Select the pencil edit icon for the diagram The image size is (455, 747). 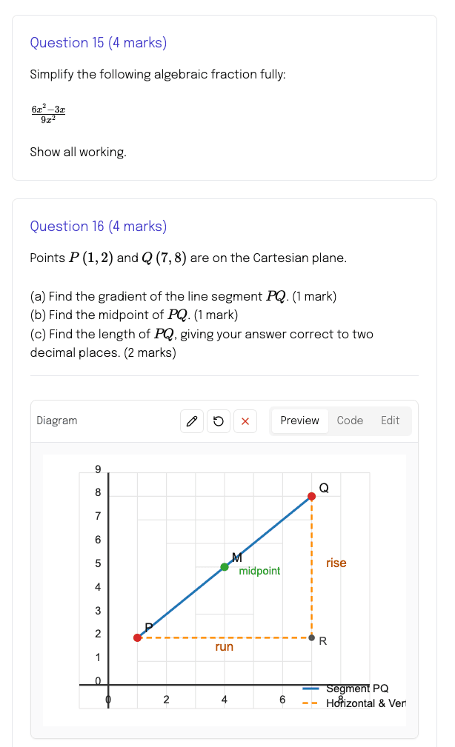coord(192,421)
